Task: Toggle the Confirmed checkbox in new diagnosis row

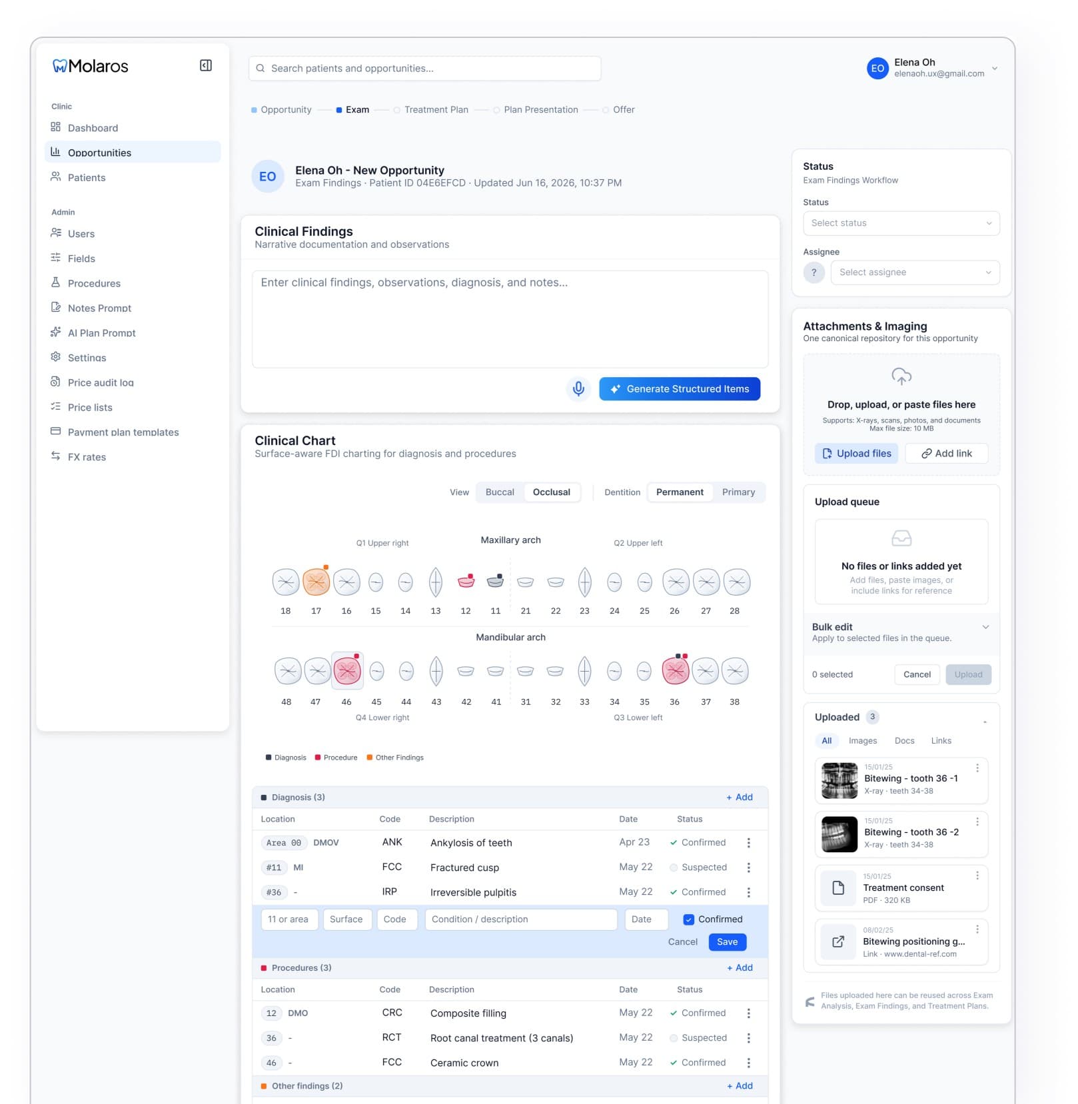Action: tap(688, 919)
